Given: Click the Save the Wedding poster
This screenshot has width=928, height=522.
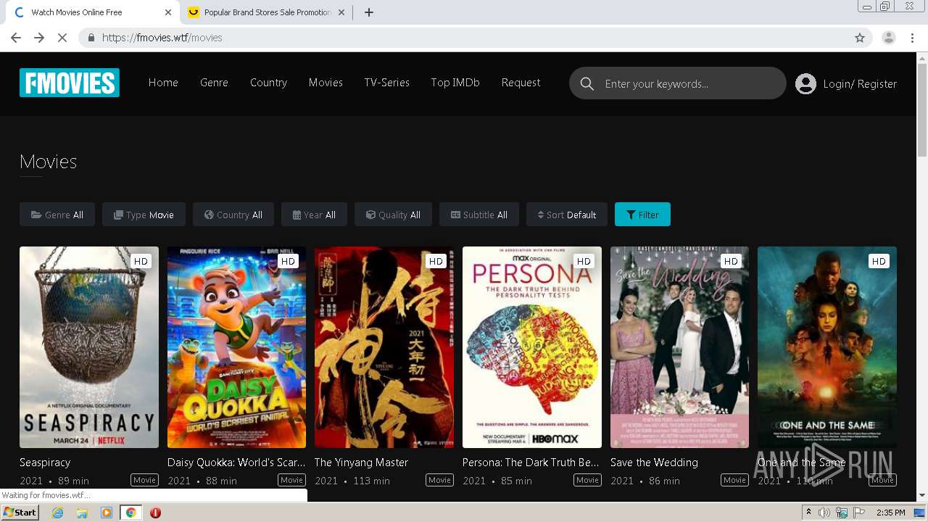Looking at the screenshot, I should click(x=679, y=347).
